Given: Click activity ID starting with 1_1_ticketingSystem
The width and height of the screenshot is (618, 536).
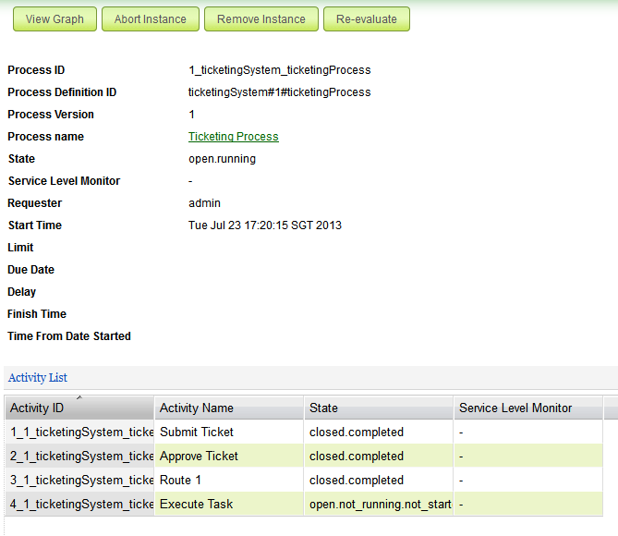Looking at the screenshot, I should [81, 432].
